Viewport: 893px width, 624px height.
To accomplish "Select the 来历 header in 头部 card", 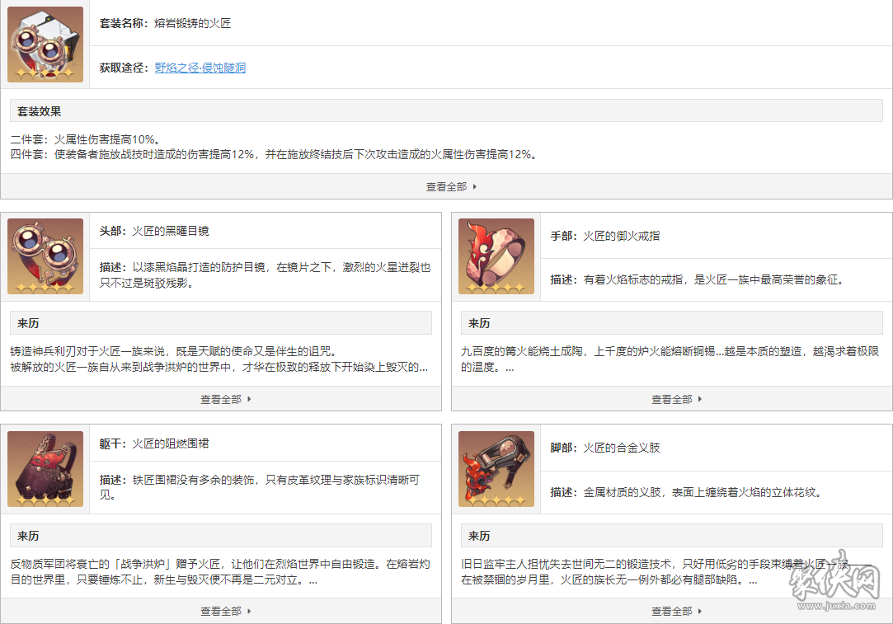I will (221, 323).
